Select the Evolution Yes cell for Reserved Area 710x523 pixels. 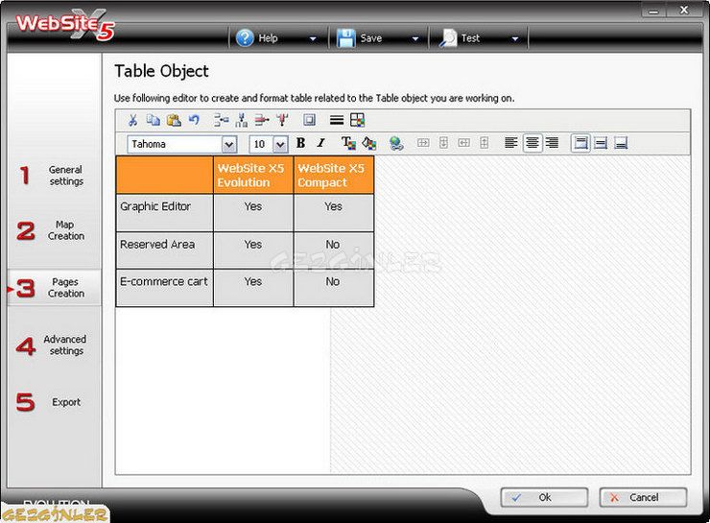(253, 250)
